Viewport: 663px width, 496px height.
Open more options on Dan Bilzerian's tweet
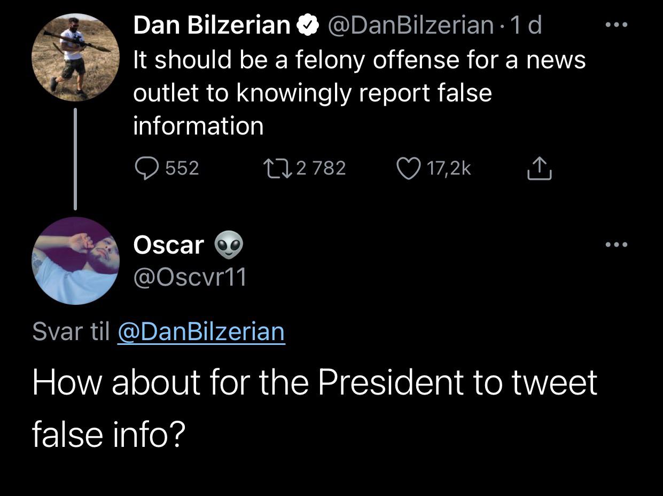point(617,25)
